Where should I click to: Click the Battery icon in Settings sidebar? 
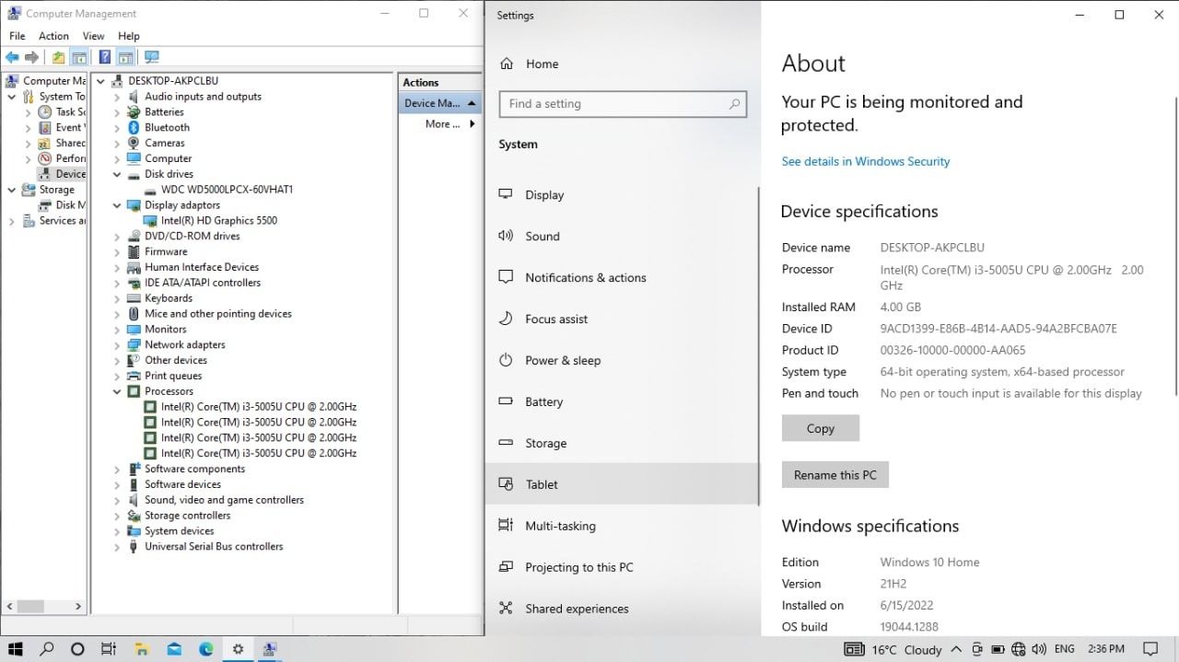(x=506, y=401)
